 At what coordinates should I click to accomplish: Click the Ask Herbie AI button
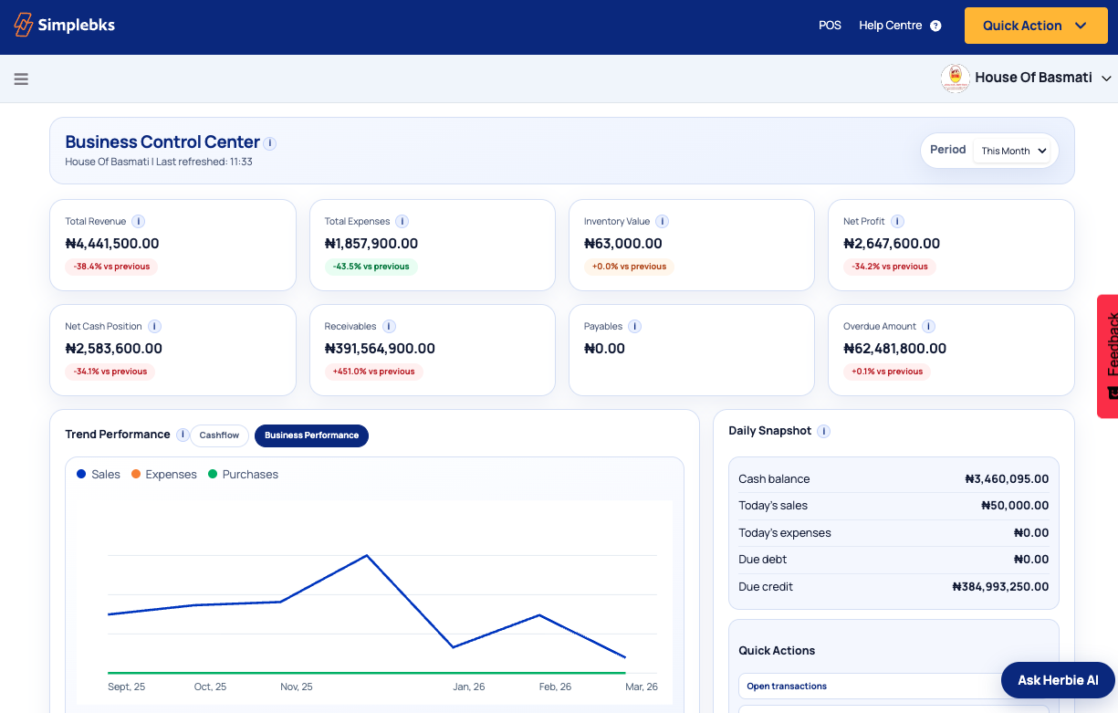point(1057,680)
